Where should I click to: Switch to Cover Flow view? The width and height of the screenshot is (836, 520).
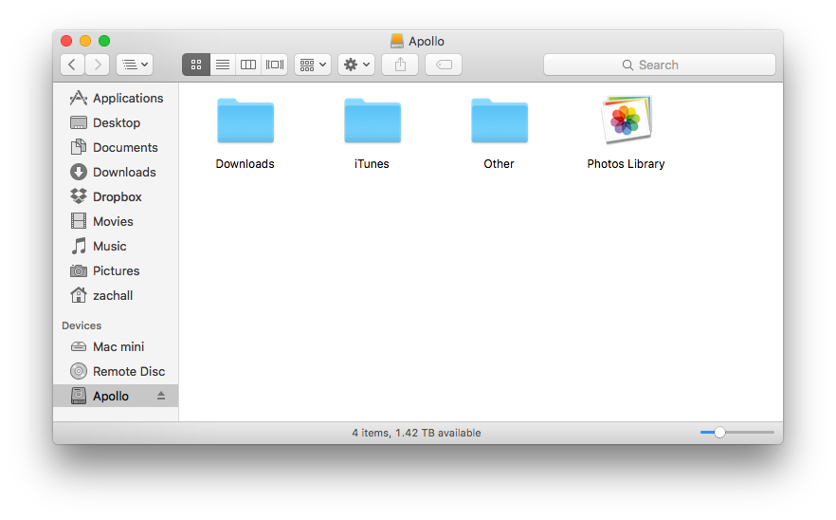tap(275, 65)
